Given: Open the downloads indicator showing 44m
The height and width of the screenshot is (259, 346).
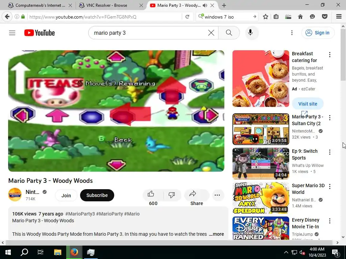Looking at the screenshot, I should coord(288,17).
